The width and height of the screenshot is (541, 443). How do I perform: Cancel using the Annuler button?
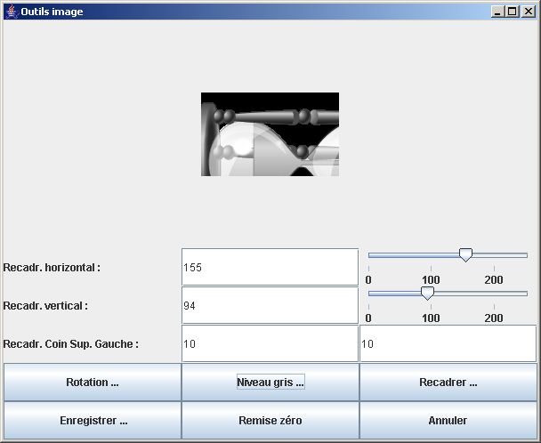448,421
